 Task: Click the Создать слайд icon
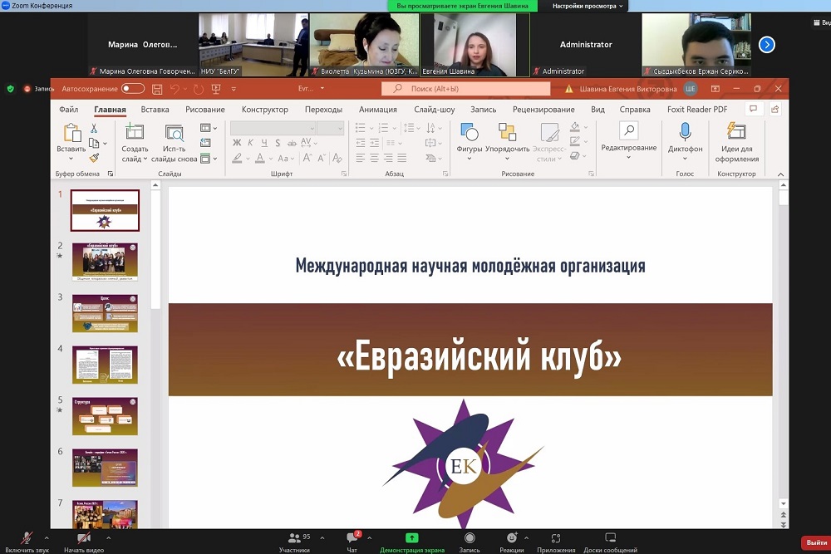(135, 132)
